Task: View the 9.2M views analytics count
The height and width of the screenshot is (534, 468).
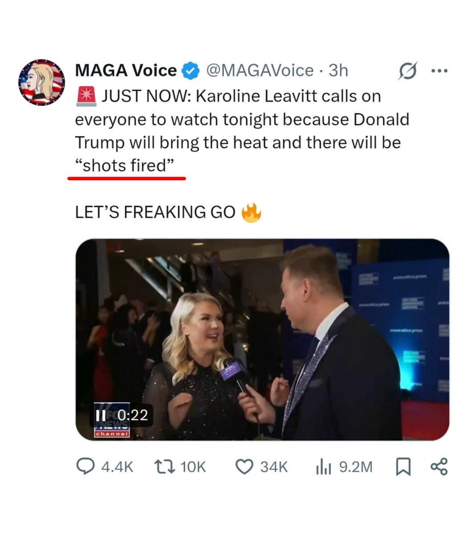Action: pos(344,466)
